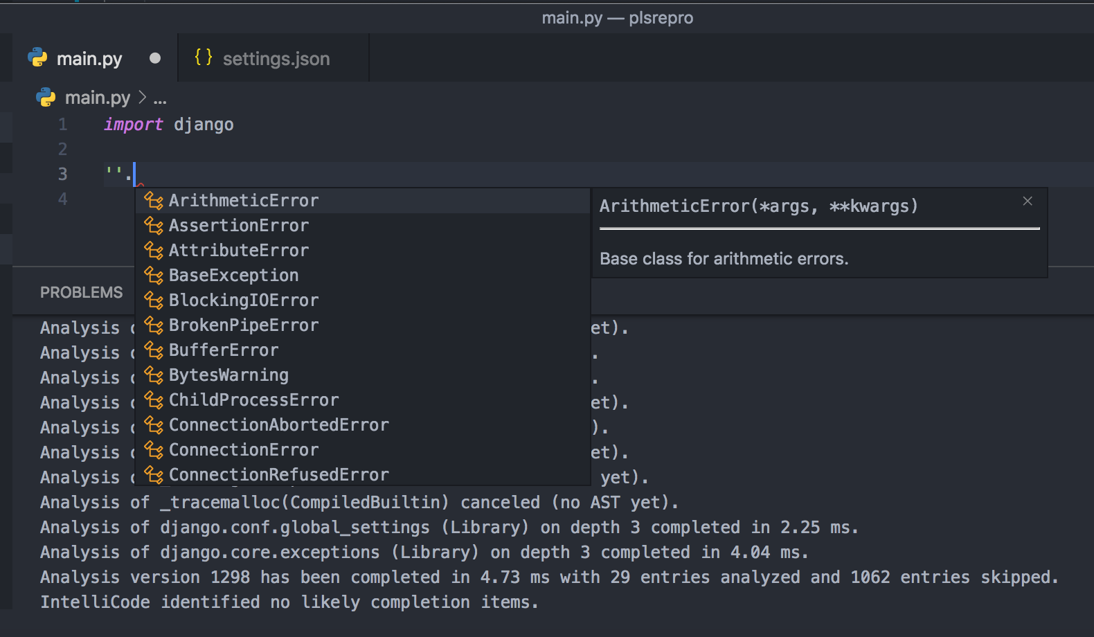1094x637 pixels.
Task: Switch to the settings.json tab
Action: tap(273, 58)
